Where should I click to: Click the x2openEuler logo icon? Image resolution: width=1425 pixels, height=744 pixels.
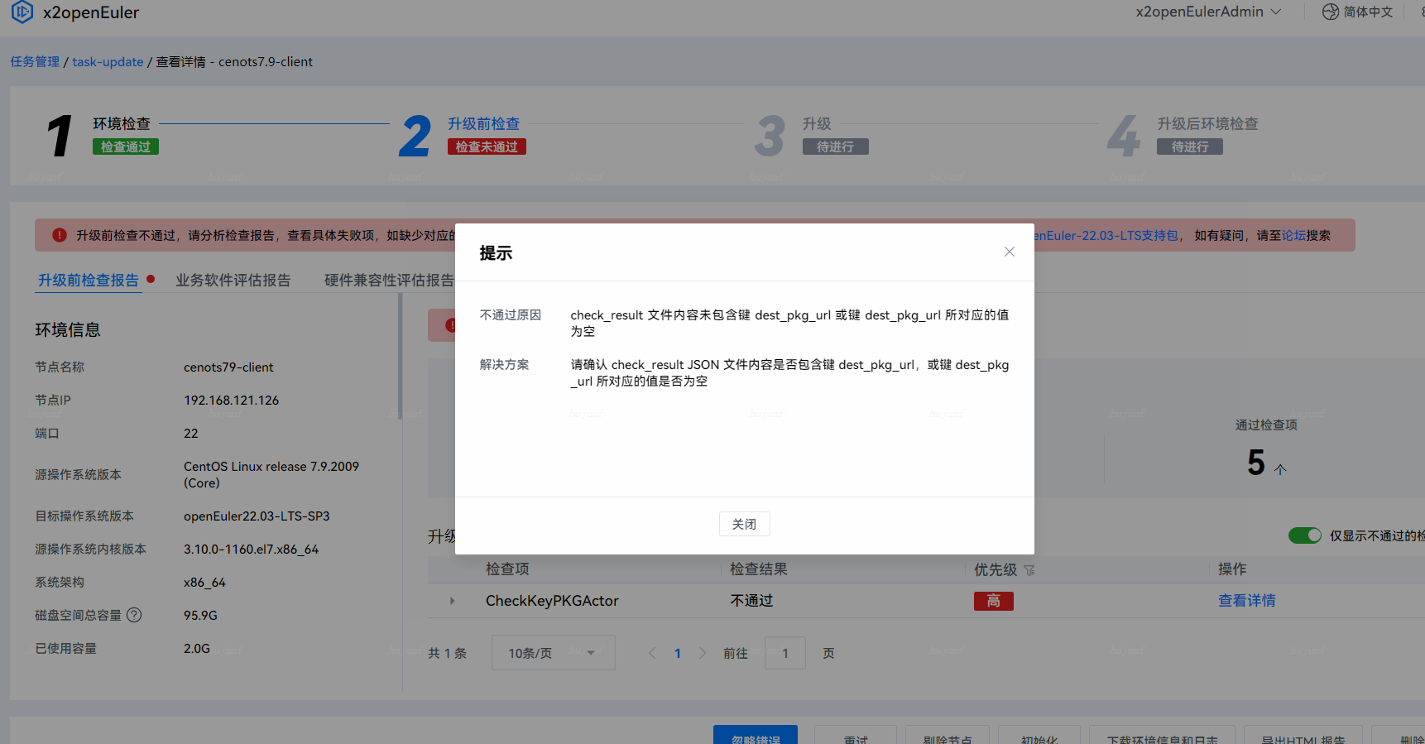click(x=22, y=12)
